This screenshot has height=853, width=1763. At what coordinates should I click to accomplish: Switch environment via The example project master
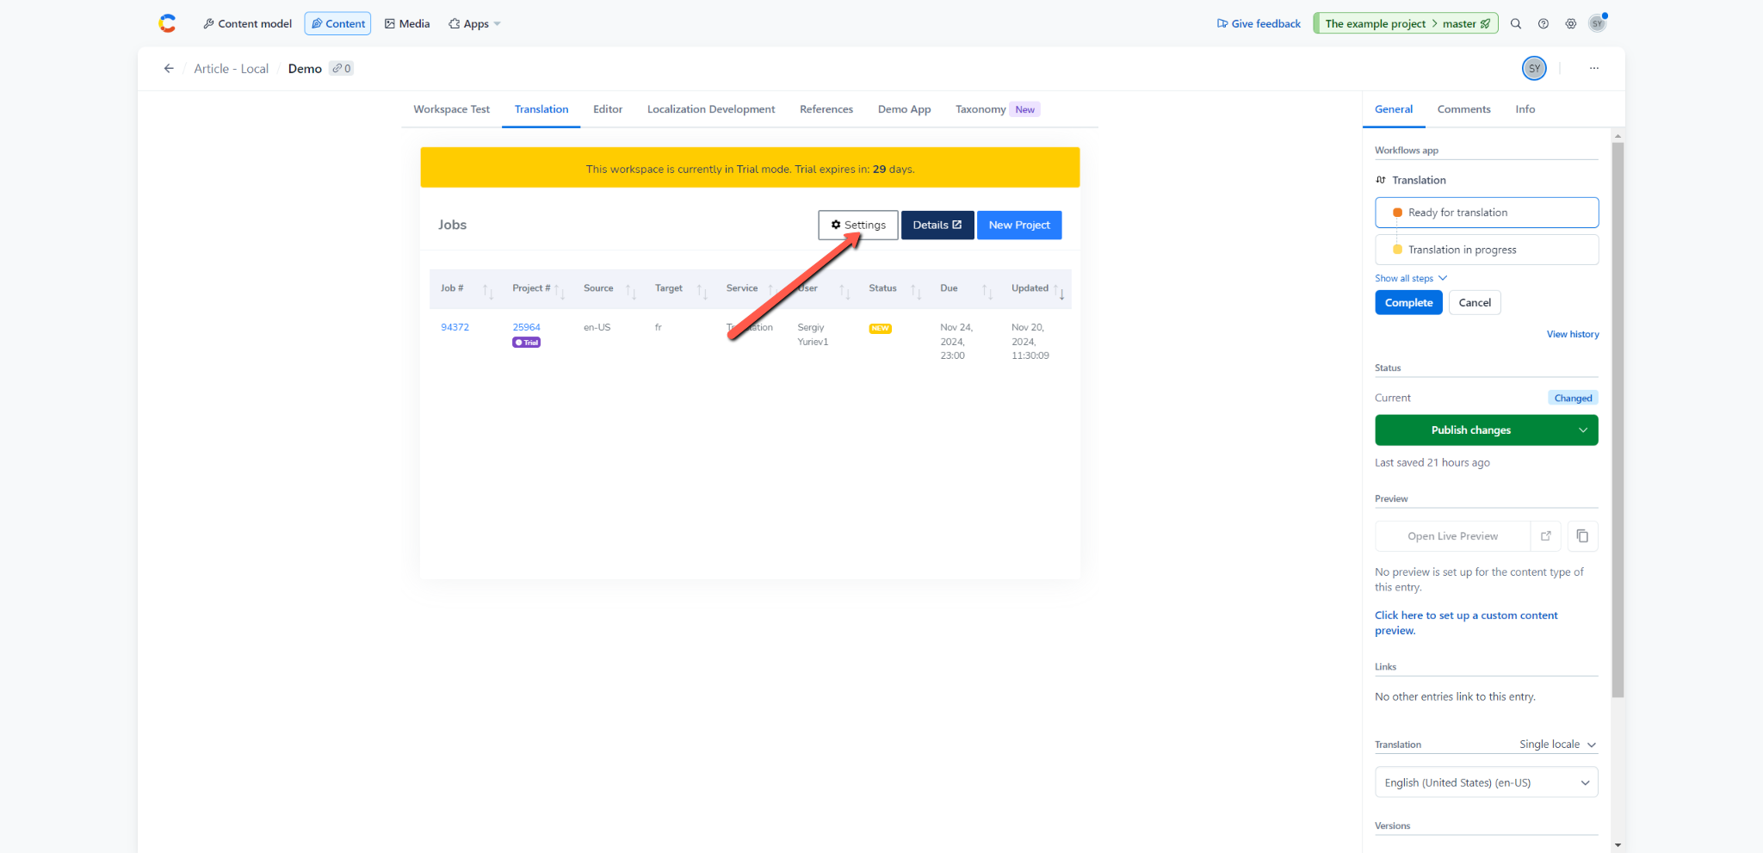1406,23
